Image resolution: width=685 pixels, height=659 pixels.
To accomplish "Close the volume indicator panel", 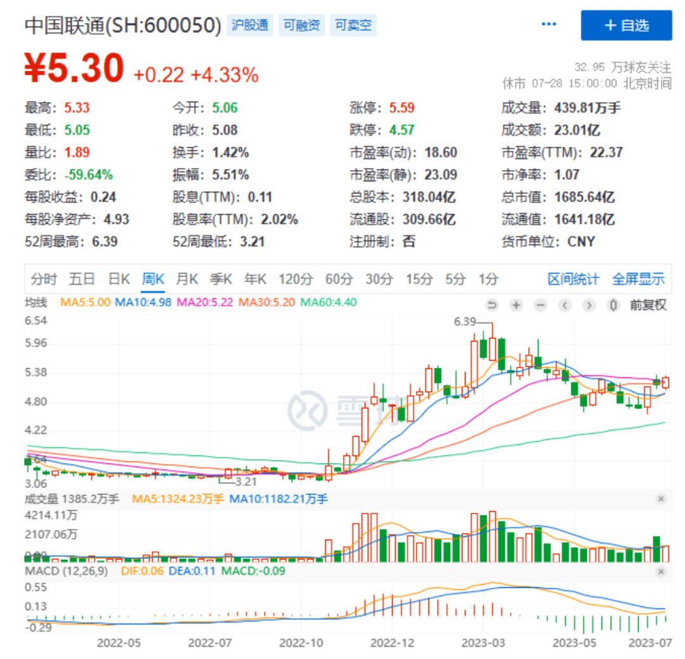I will [661, 499].
